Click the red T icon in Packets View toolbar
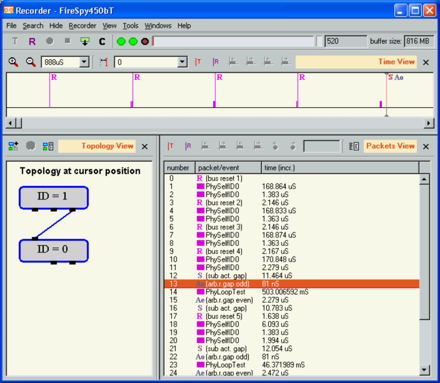The height and width of the screenshot is (383, 440). pyautogui.click(x=170, y=146)
